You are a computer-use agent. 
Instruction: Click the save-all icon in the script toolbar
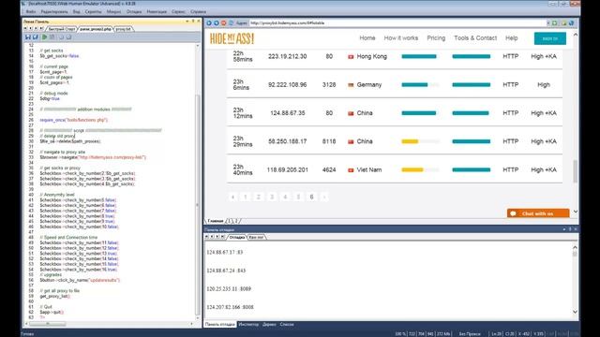[36, 37]
